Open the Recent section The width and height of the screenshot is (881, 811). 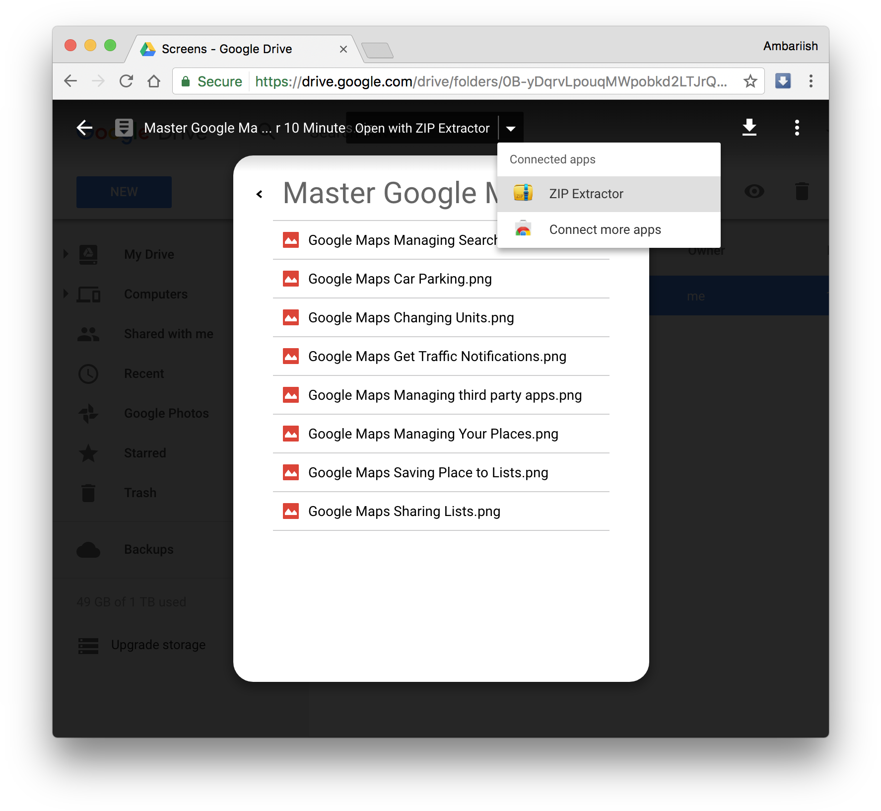pyautogui.click(x=144, y=373)
